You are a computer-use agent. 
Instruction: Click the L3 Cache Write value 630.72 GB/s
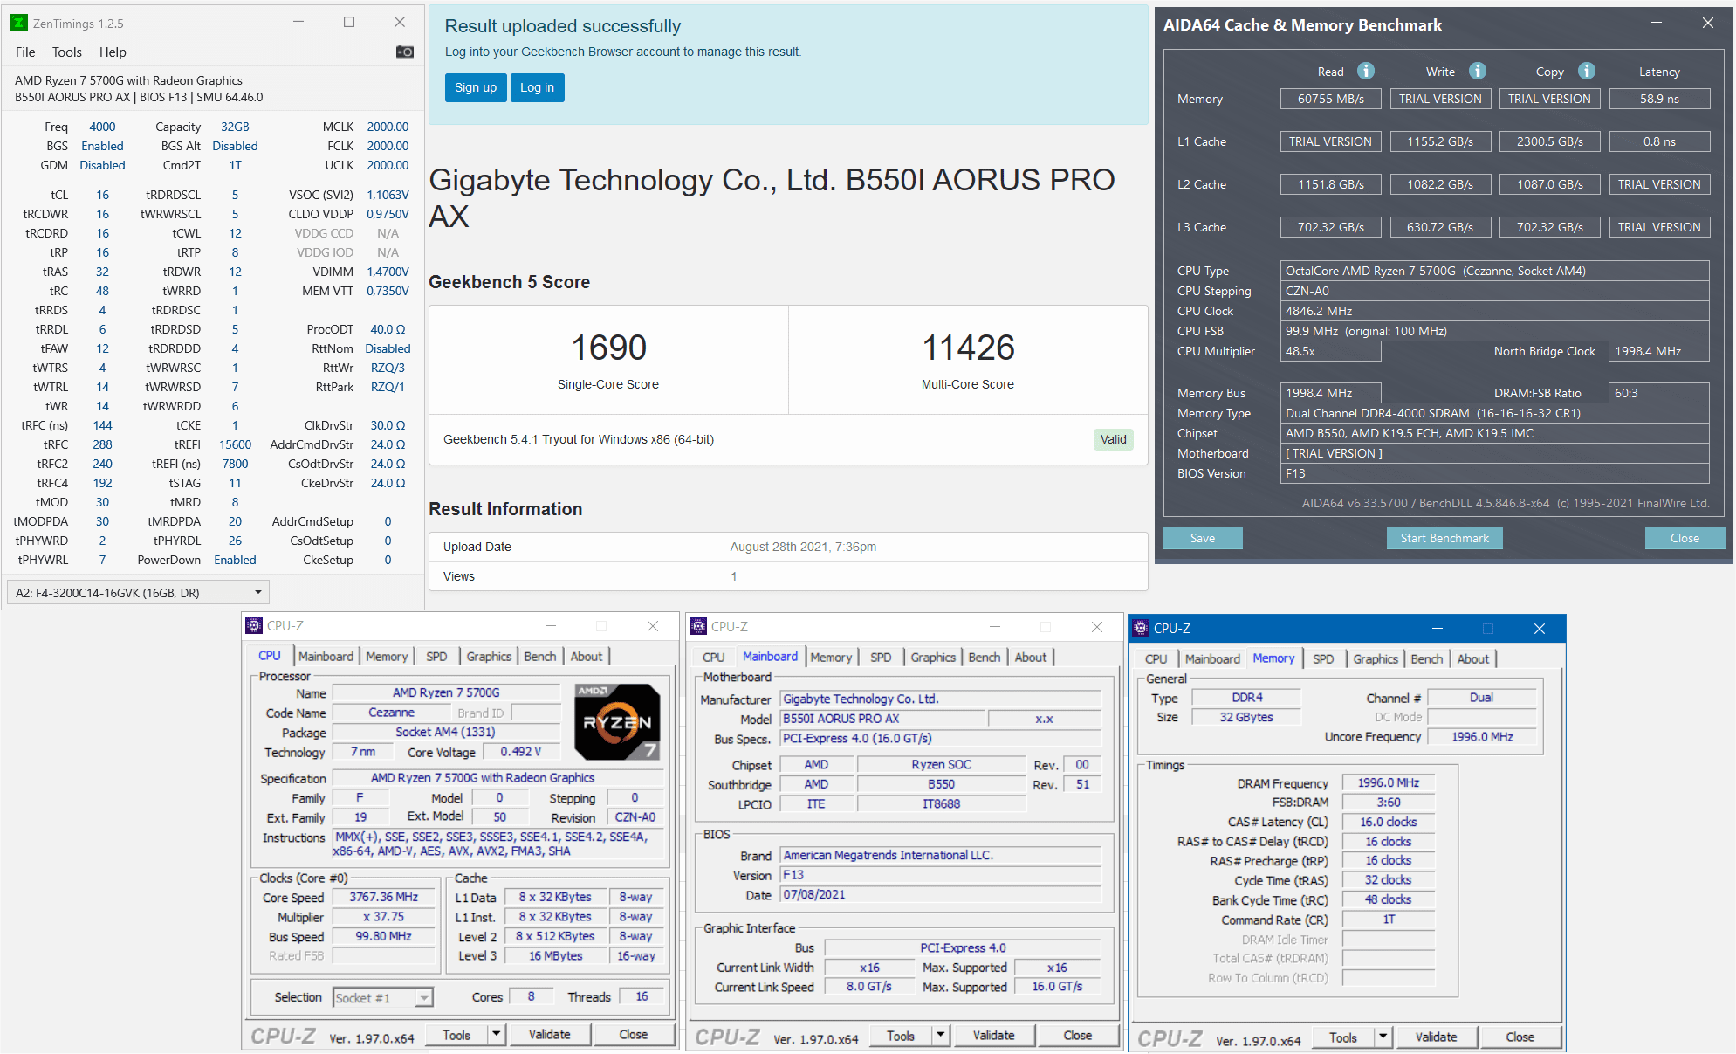[1440, 227]
